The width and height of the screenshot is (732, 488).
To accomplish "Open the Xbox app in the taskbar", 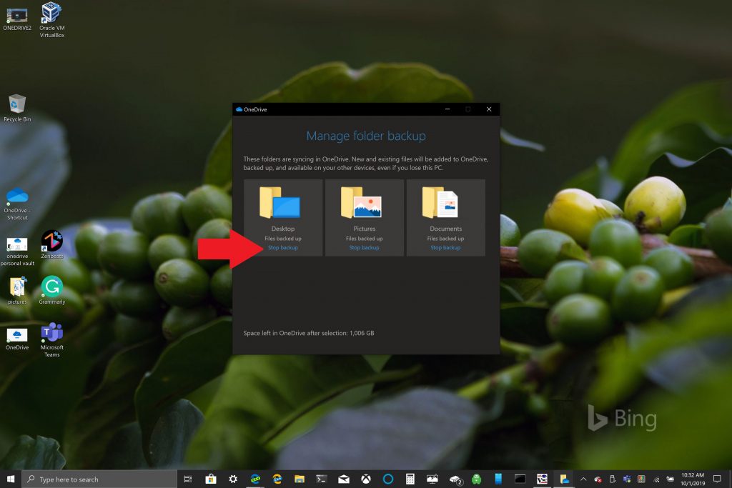I will click(x=366, y=479).
